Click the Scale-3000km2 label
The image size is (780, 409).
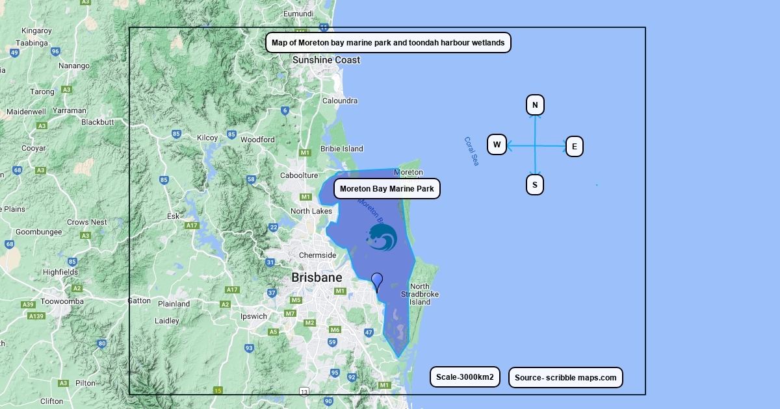(465, 377)
